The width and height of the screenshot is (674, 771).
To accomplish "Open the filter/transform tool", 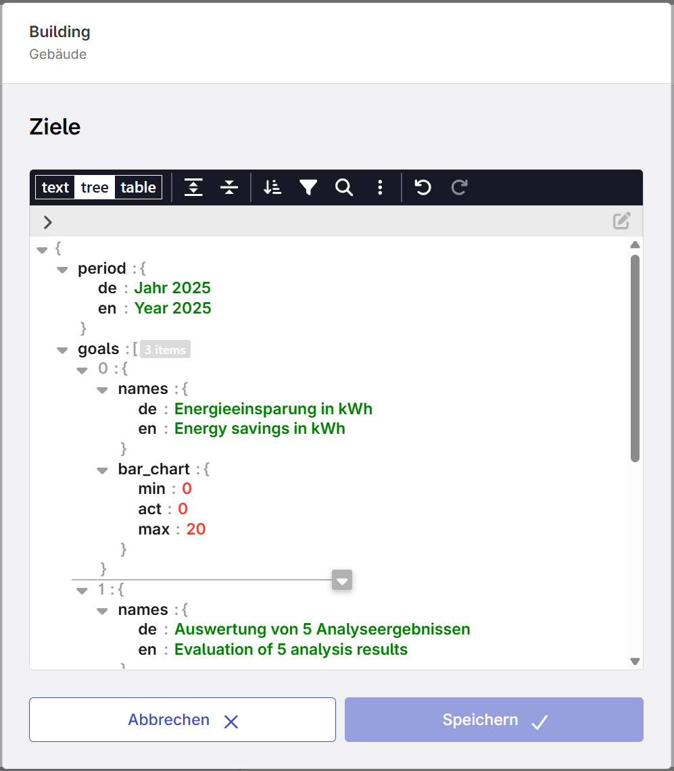I will coord(308,187).
